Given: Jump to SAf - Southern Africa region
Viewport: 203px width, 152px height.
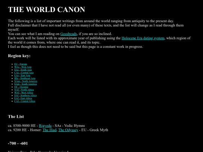Looking at the screenshot, I should click(x=26, y=95).
